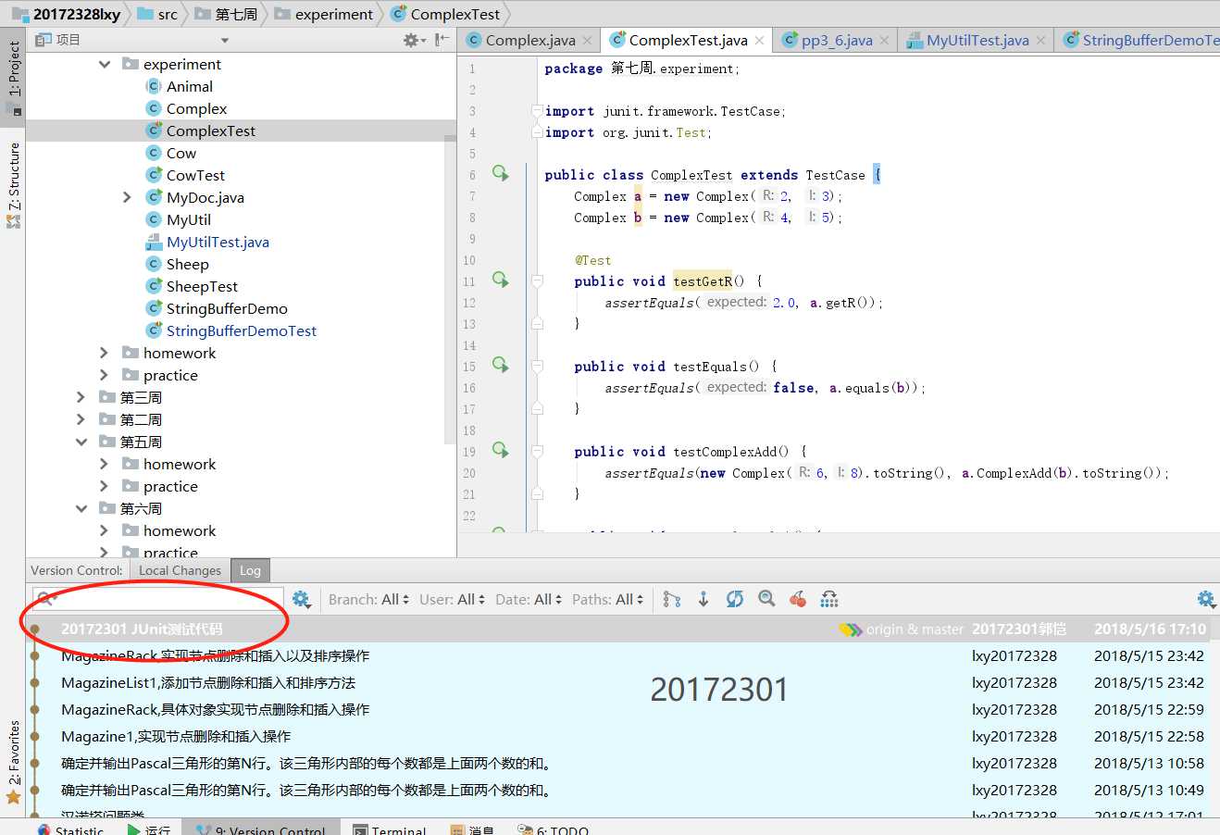The height and width of the screenshot is (835, 1220).
Task: Select commit 'Magazine1,实现节点删除和插入操作'
Action: pyautogui.click(x=617, y=736)
